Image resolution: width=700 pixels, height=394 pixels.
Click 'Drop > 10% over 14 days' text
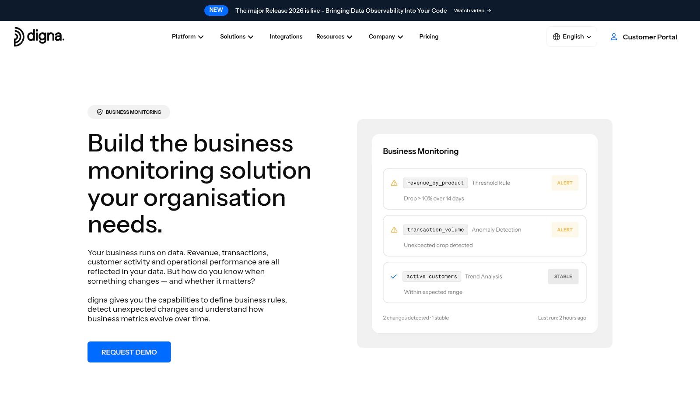click(x=434, y=199)
